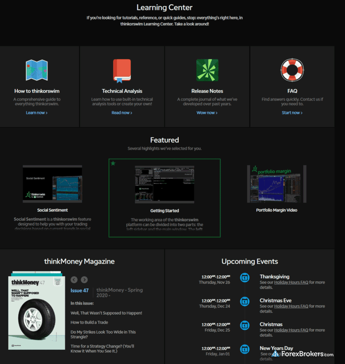Open the Wow now link
This screenshot has width=345, height=364.
207,113
